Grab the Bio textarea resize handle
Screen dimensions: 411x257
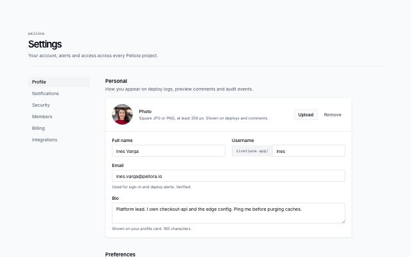343,222
